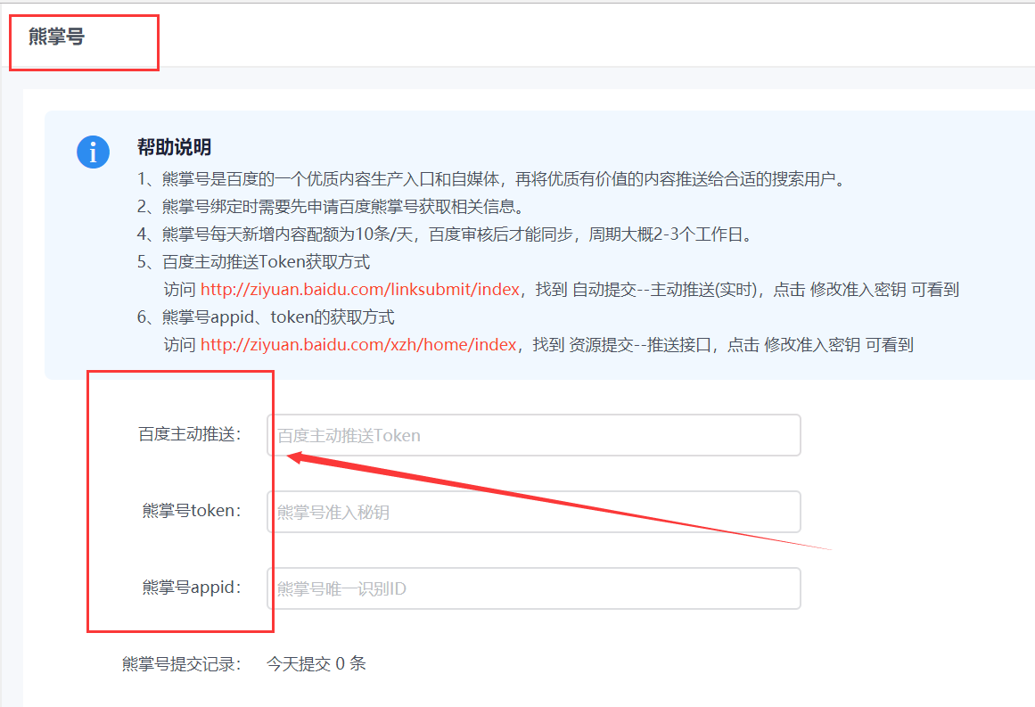Click the 今天提交 0 条 text
Viewport: 1035px width, 707px height.
(x=316, y=663)
